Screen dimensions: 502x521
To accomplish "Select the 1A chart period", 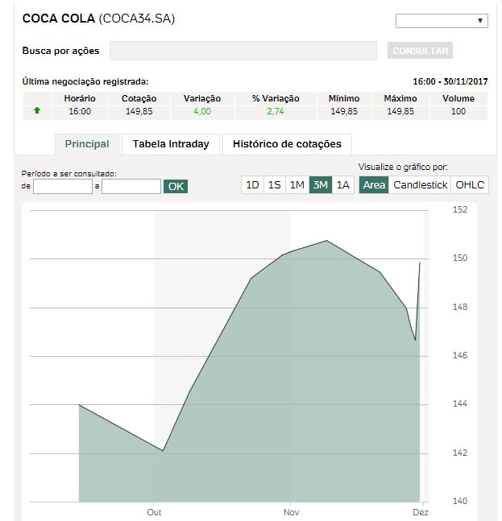I will [x=343, y=184].
